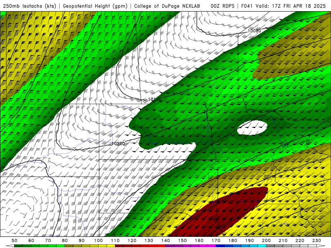This screenshot has height=248, width=331.
Task: Click the 110 value on the color scale
Action: pos(115,241)
